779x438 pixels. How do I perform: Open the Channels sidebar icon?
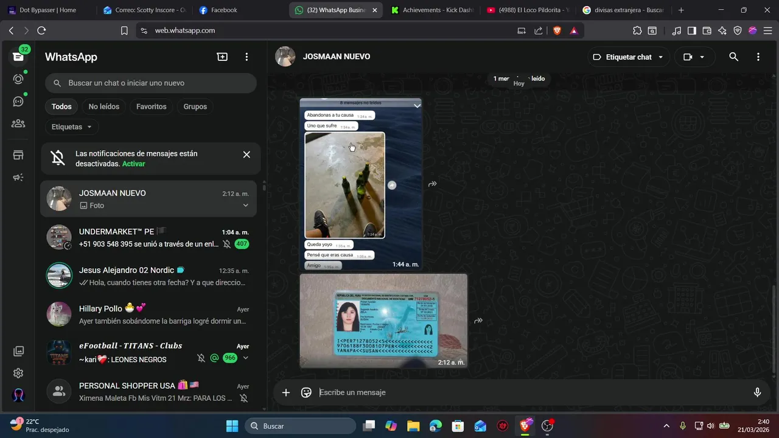click(18, 101)
